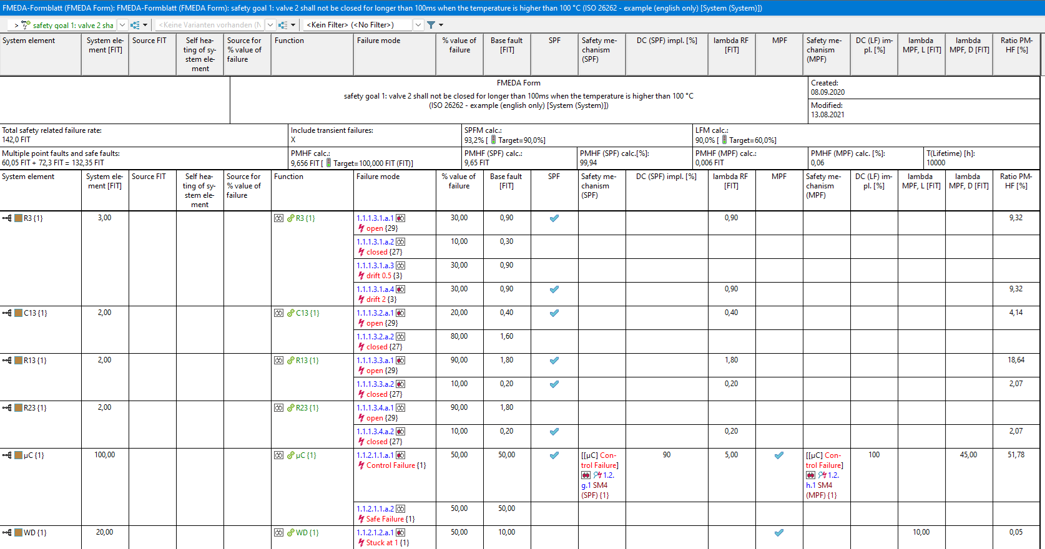Toggle SPF checkmark for R13 open failure
The width and height of the screenshot is (1045, 549).
(554, 361)
